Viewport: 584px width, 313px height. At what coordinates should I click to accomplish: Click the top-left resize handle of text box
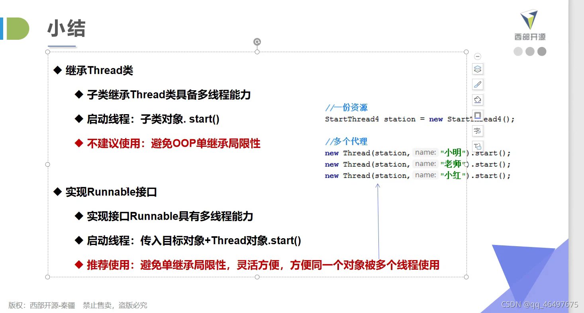pyautogui.click(x=48, y=52)
